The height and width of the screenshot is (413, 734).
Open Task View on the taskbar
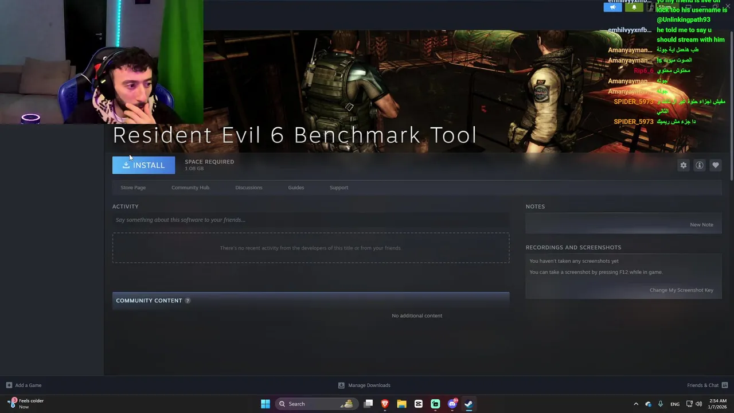[368, 404]
